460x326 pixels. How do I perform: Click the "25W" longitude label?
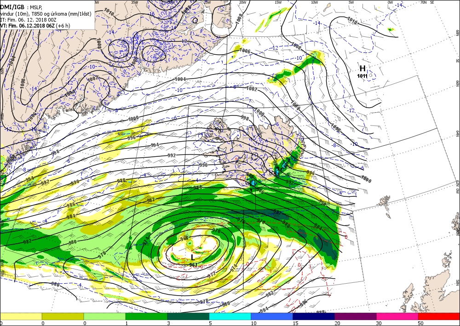pos(207,2)
